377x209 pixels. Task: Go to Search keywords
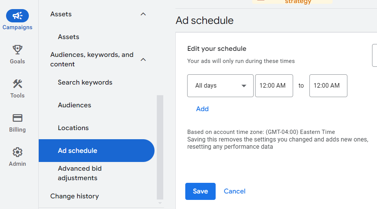[x=85, y=82]
